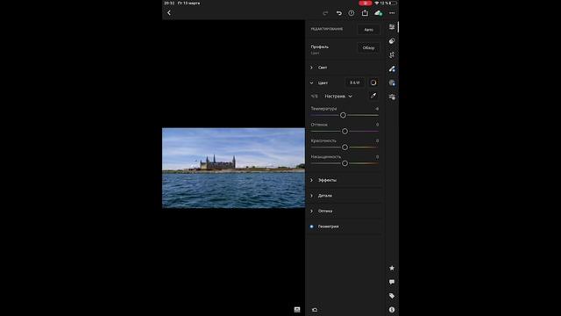Click the Оттенок (Tint) slider handle
The image size is (561, 316).
(x=344, y=131)
